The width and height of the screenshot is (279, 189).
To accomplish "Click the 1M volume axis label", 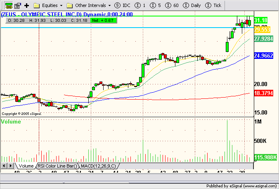I will pos(258,121).
